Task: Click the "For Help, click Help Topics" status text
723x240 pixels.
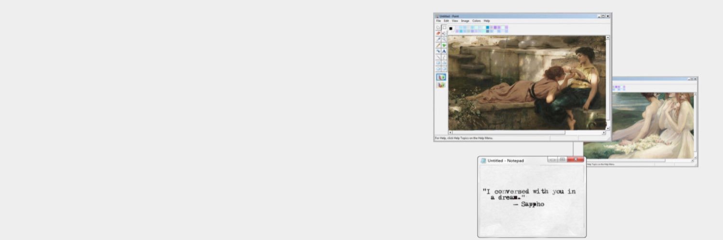Action: coord(464,138)
